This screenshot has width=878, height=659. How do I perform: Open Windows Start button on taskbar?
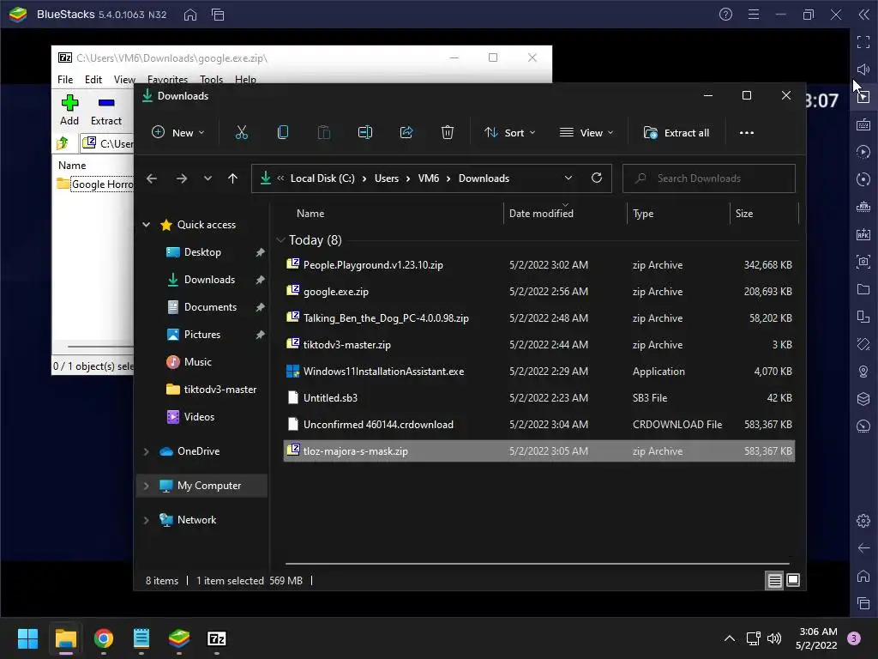pos(27,638)
